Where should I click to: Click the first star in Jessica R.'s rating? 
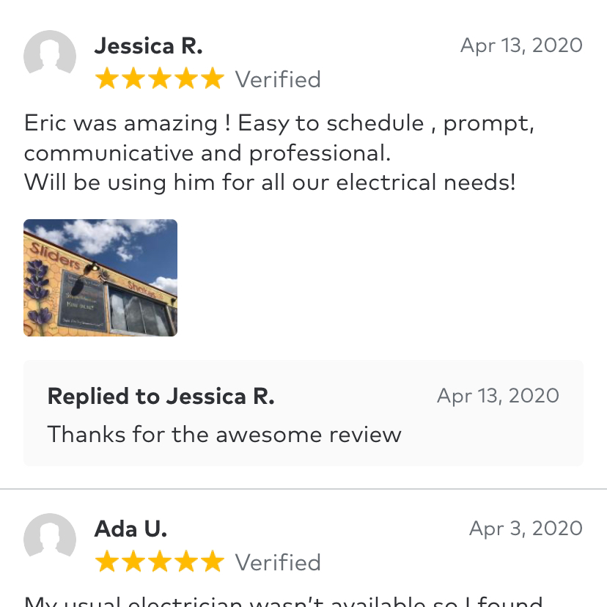point(107,78)
